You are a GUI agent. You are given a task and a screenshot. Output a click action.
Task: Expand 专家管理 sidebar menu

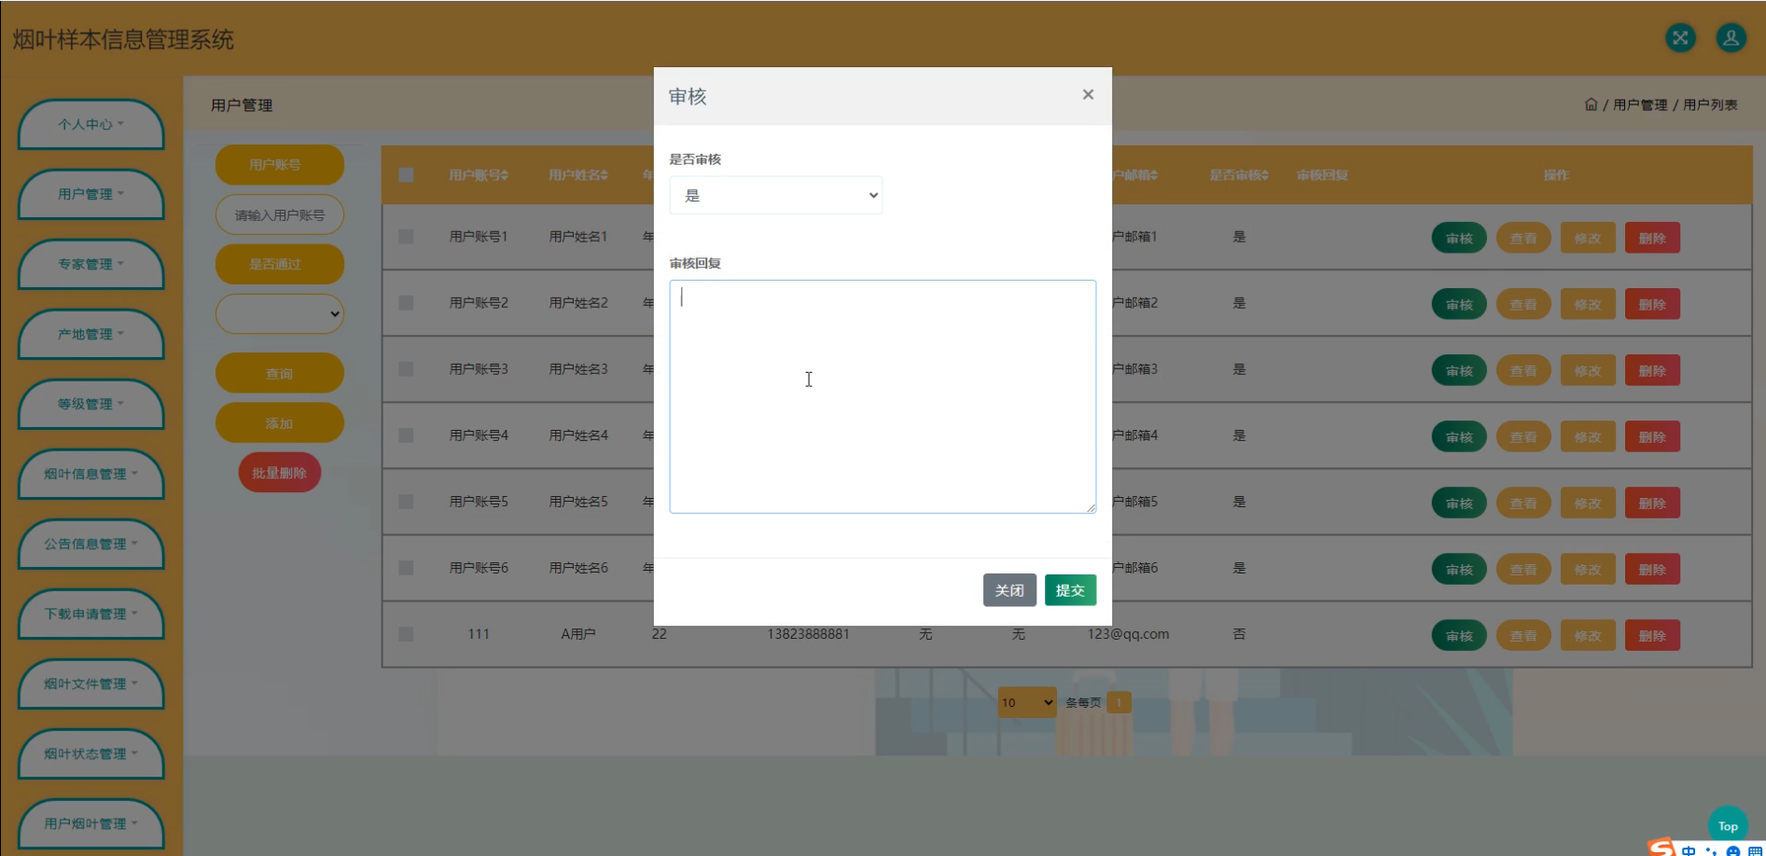(90, 264)
